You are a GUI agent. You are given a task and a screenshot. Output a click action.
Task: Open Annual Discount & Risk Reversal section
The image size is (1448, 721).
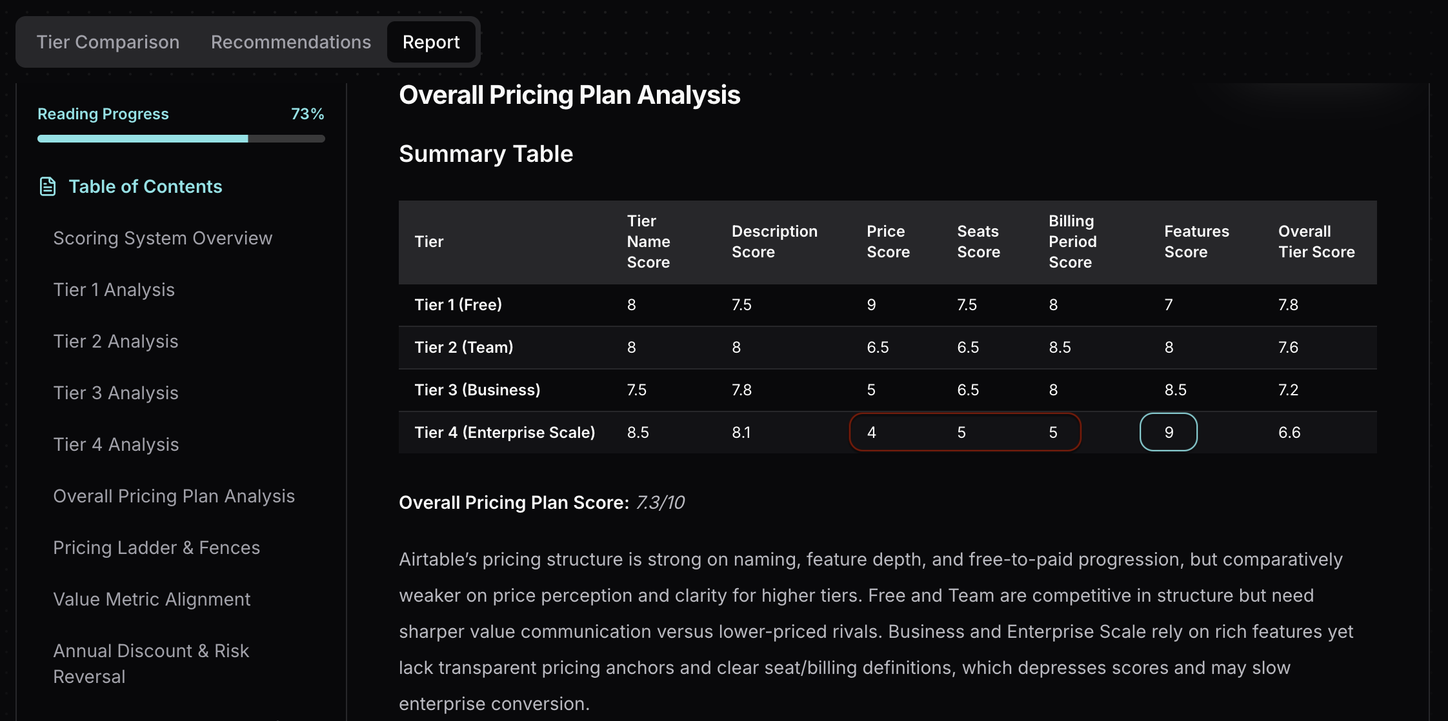[150, 663]
